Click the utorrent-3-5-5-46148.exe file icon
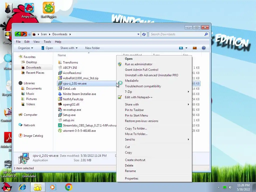The width and height of the screenshot is (256, 192). (60, 130)
